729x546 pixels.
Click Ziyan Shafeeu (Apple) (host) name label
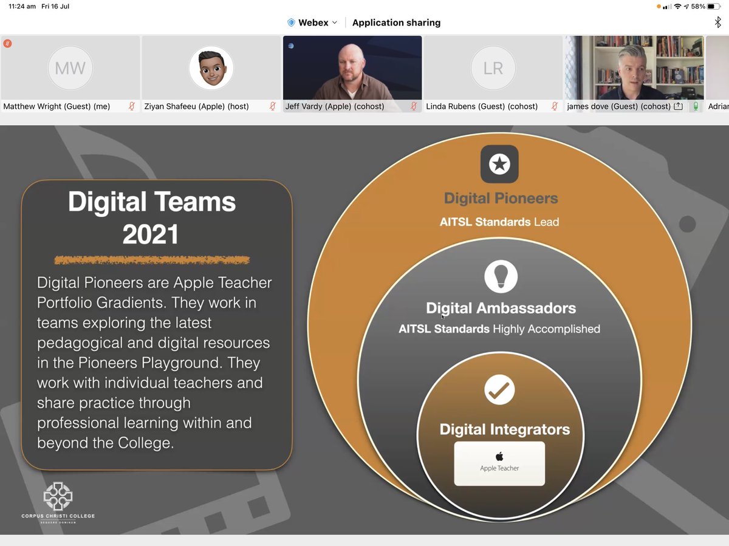[x=196, y=106]
